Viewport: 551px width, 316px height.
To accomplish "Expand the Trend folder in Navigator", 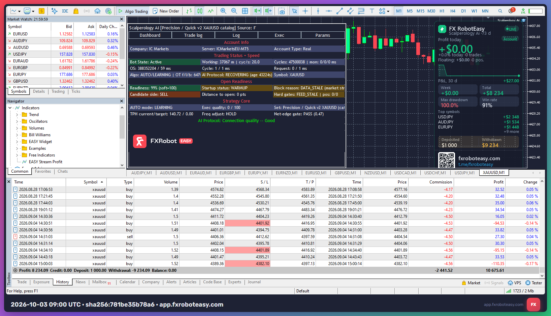I will tap(17, 115).
